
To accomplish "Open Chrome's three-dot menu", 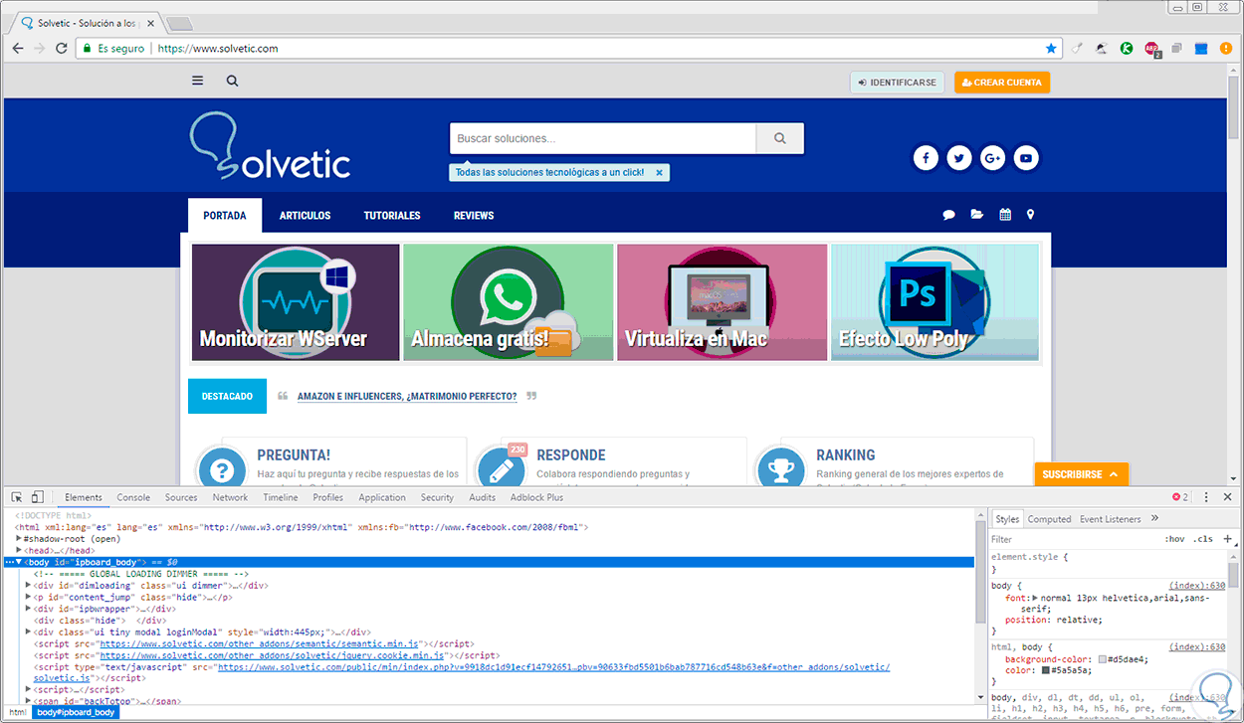I will click(1225, 48).
